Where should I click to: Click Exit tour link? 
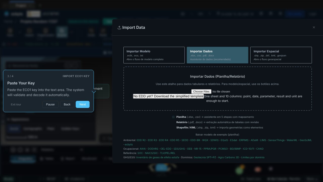[x=16, y=104]
